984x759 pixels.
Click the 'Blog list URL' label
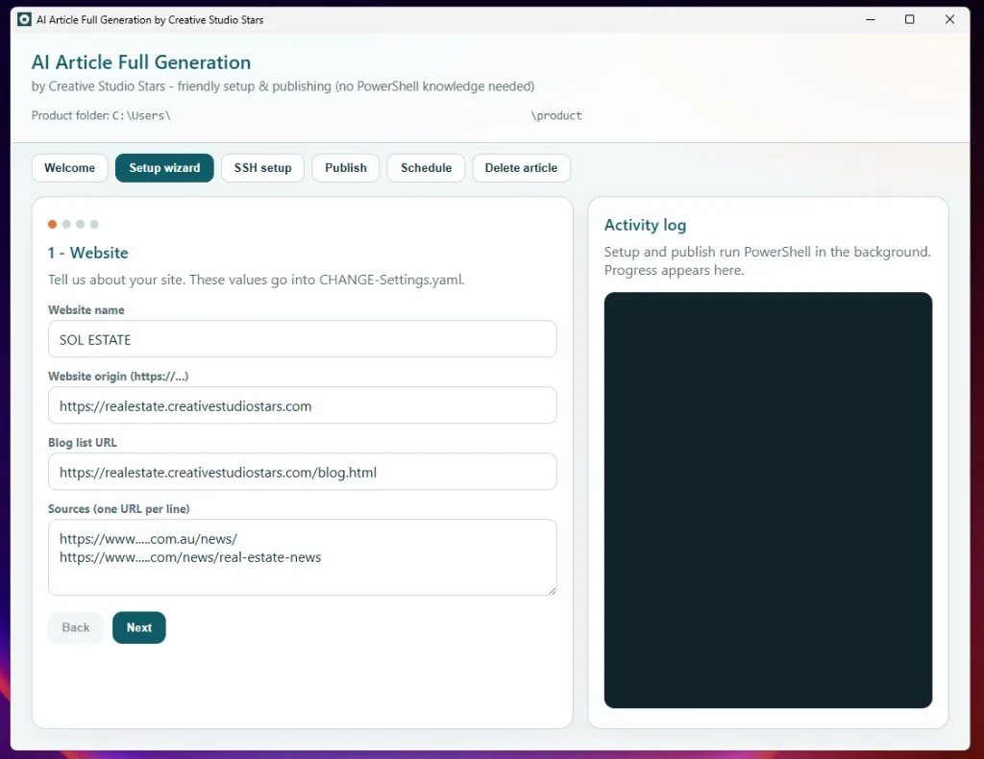click(83, 442)
